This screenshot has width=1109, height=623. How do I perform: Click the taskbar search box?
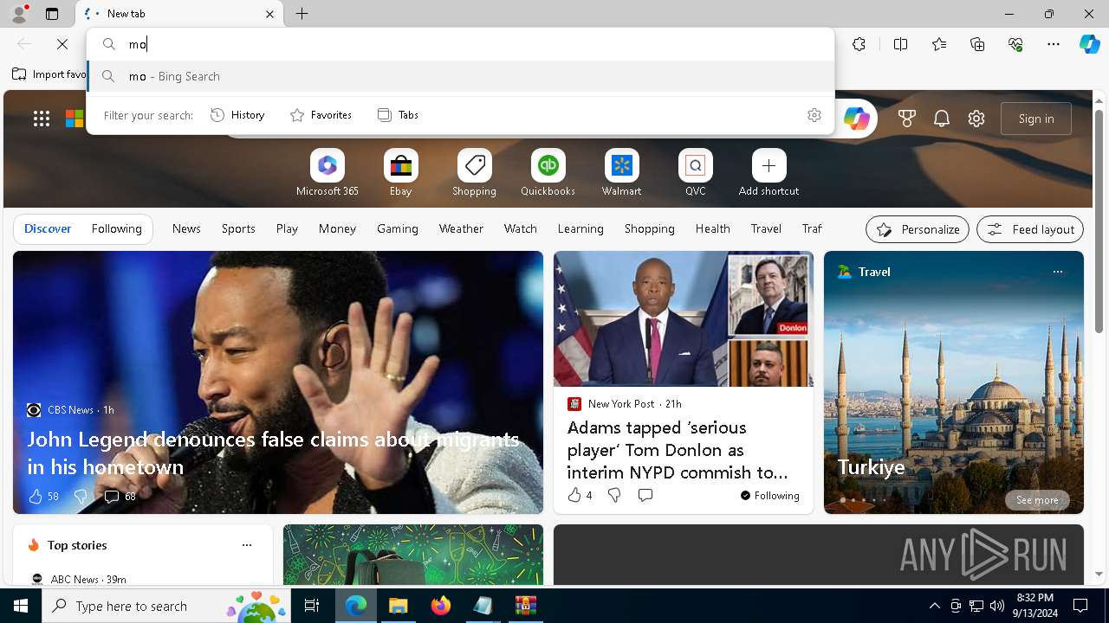(165, 606)
